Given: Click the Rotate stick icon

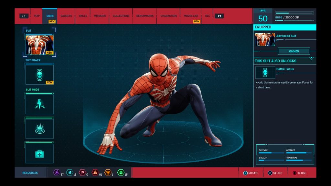Looking at the screenshot, I should pyautogui.click(x=245, y=173).
